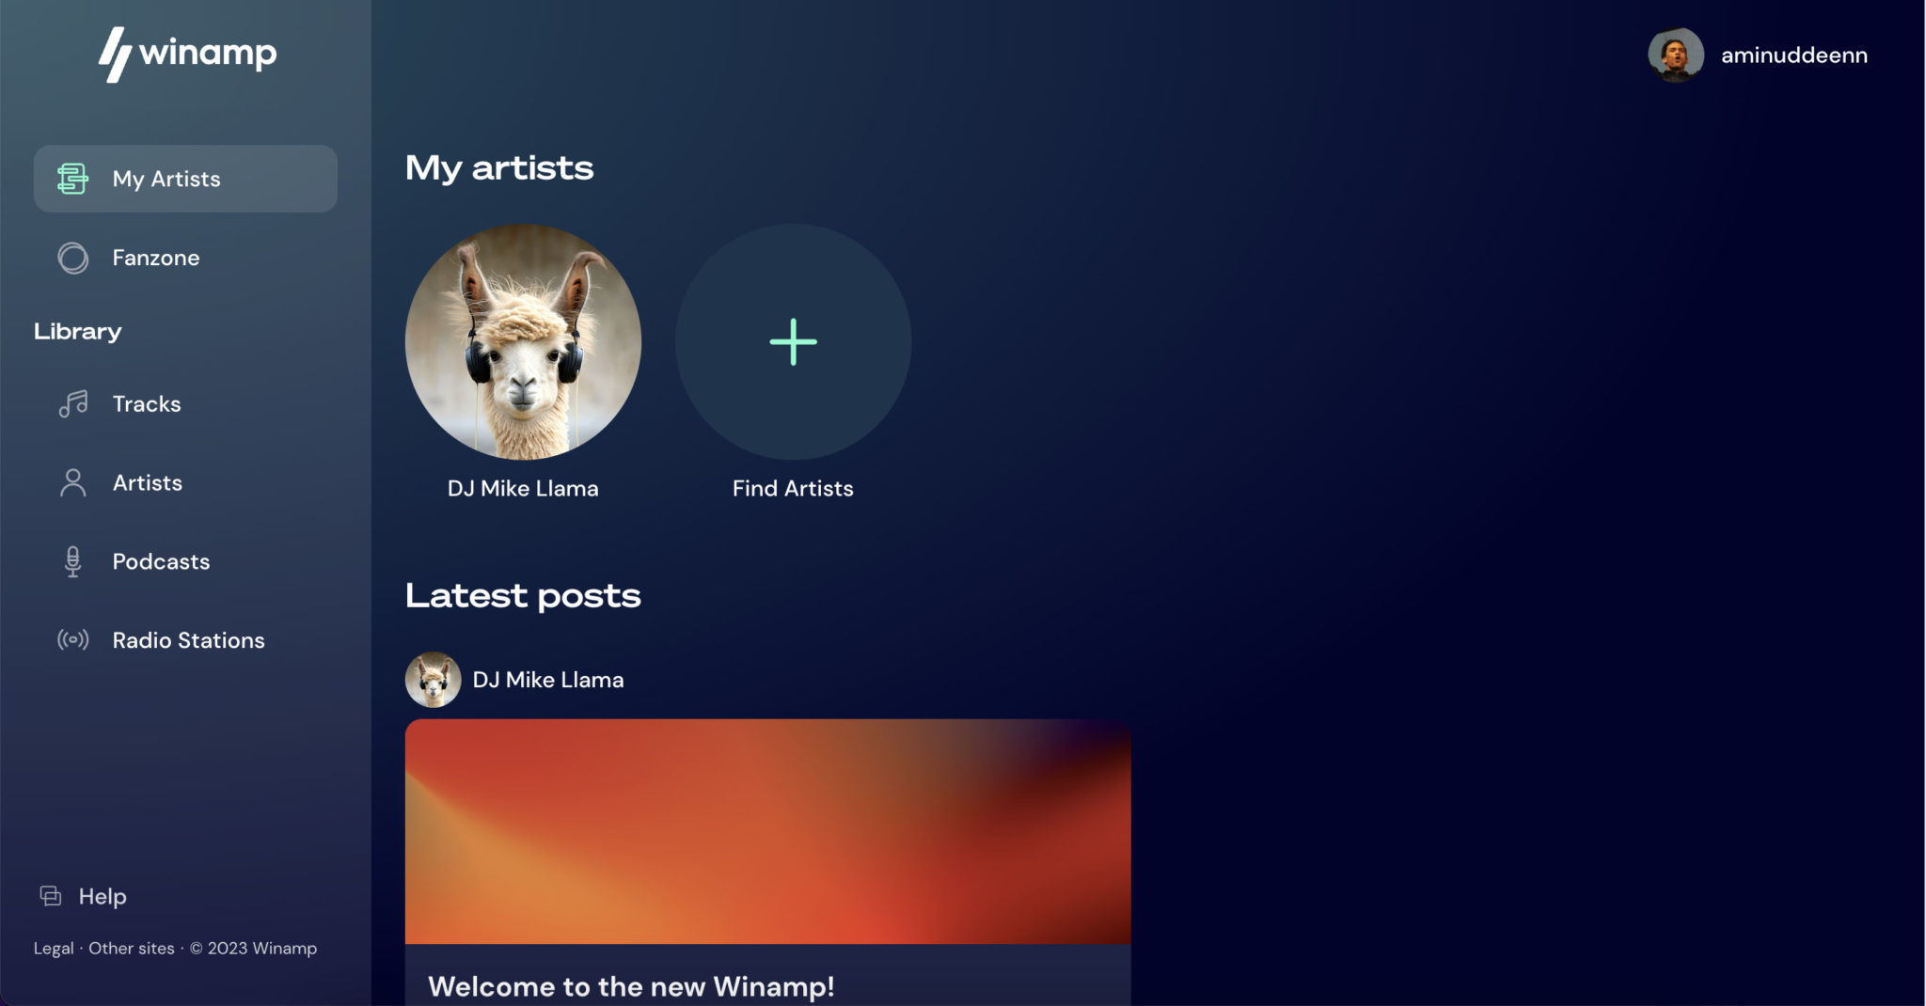Open the Fanzone circle icon
The image size is (1926, 1006).
tap(72, 258)
